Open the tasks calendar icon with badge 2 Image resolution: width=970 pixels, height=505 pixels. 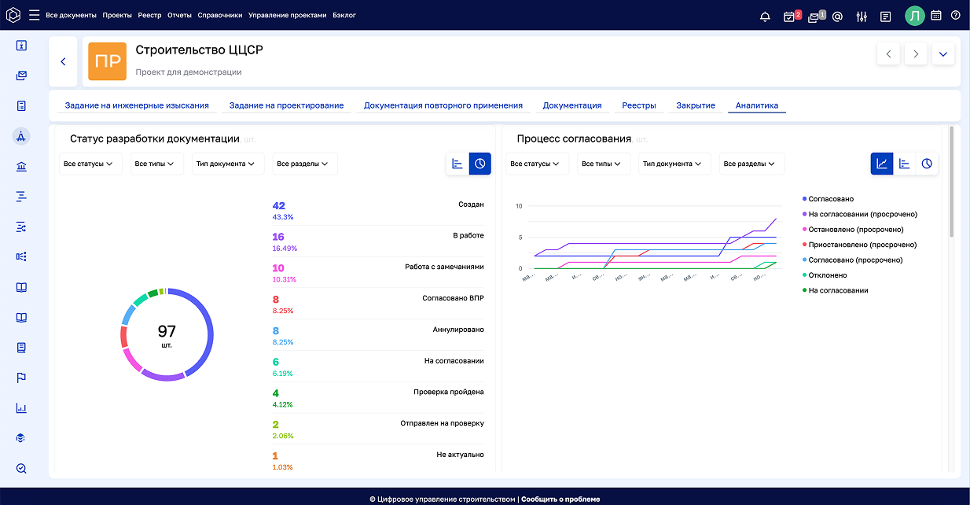point(789,15)
